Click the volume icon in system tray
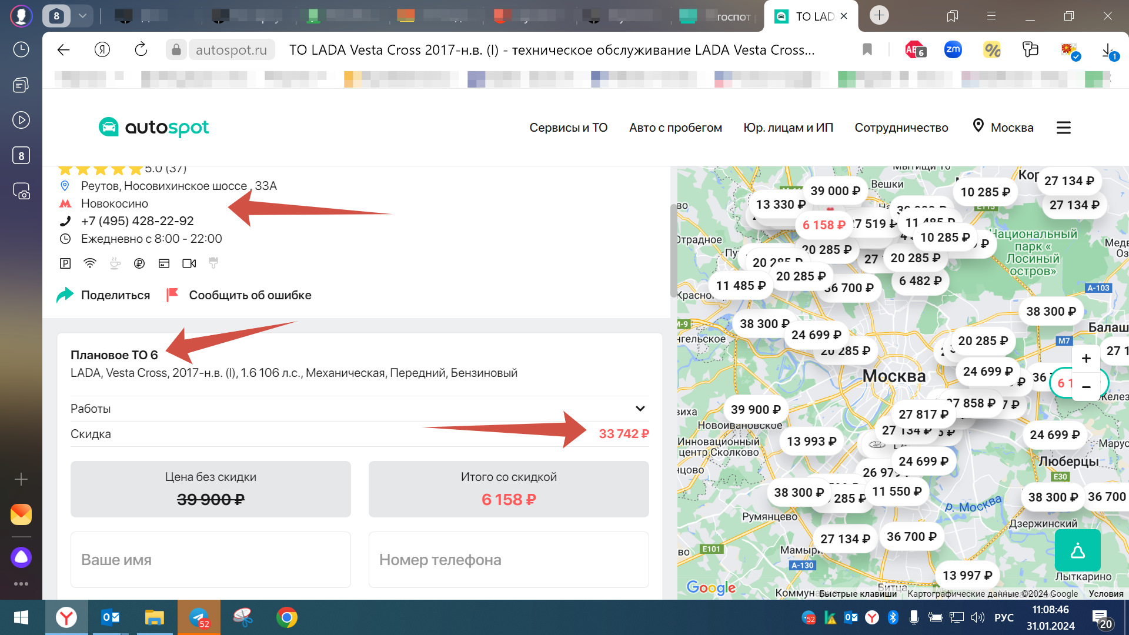 (977, 617)
